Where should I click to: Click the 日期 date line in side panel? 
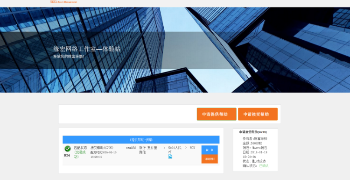point(255,154)
